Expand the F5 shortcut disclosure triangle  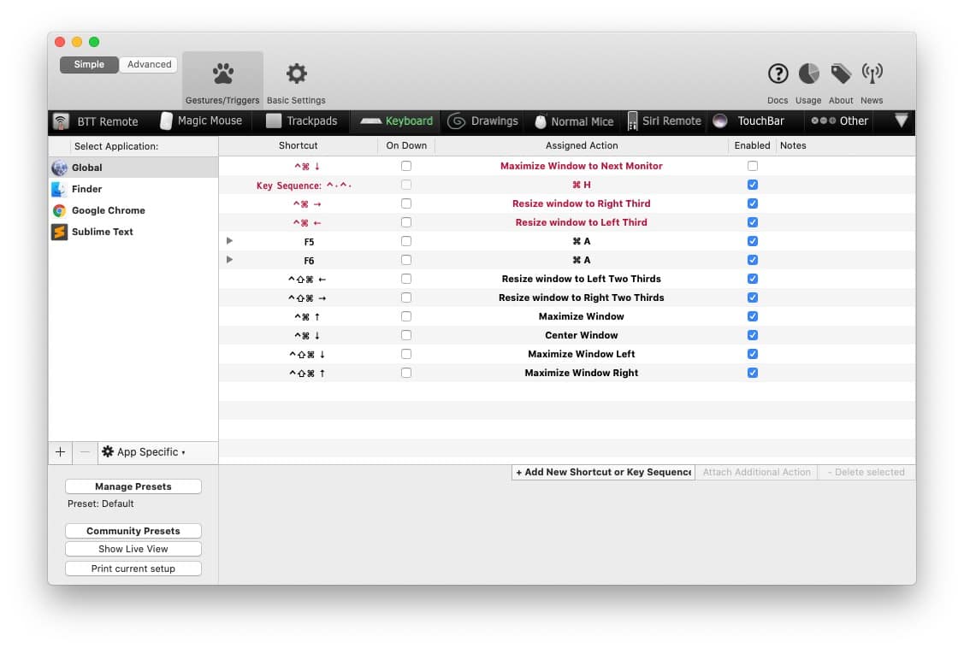click(229, 241)
